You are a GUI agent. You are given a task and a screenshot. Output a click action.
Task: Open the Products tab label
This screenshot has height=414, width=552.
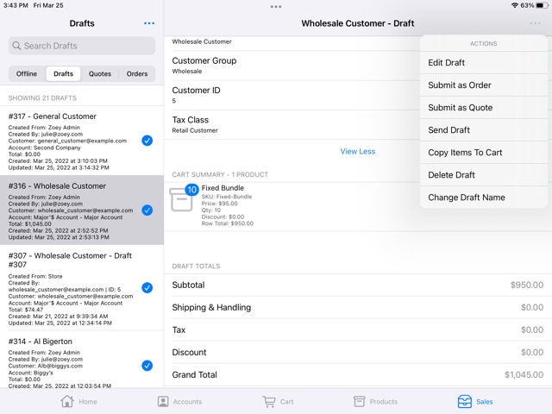[x=383, y=402]
